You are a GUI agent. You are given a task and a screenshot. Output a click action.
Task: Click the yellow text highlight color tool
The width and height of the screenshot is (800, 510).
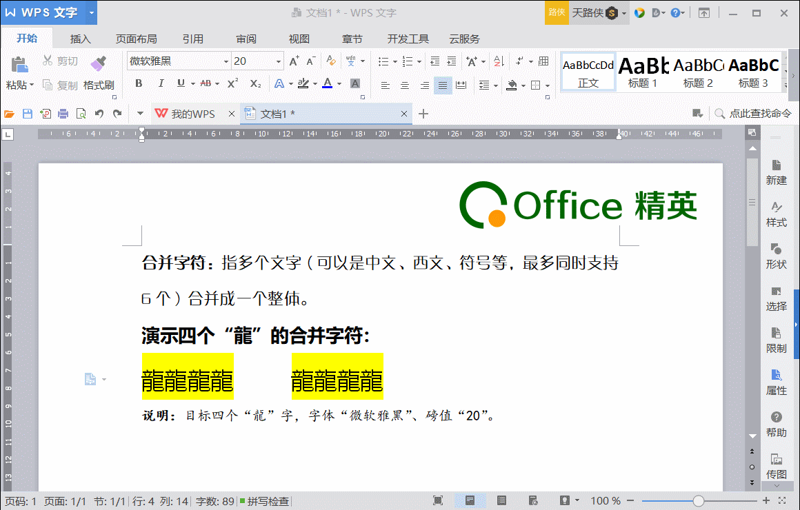(303, 83)
